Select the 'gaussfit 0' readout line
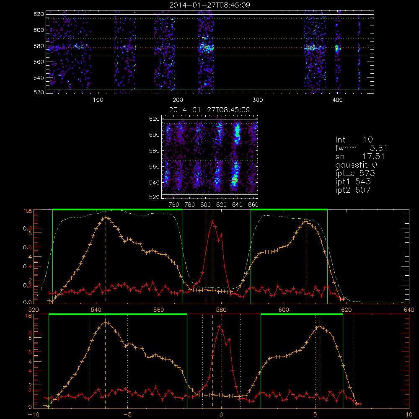 click(x=356, y=165)
